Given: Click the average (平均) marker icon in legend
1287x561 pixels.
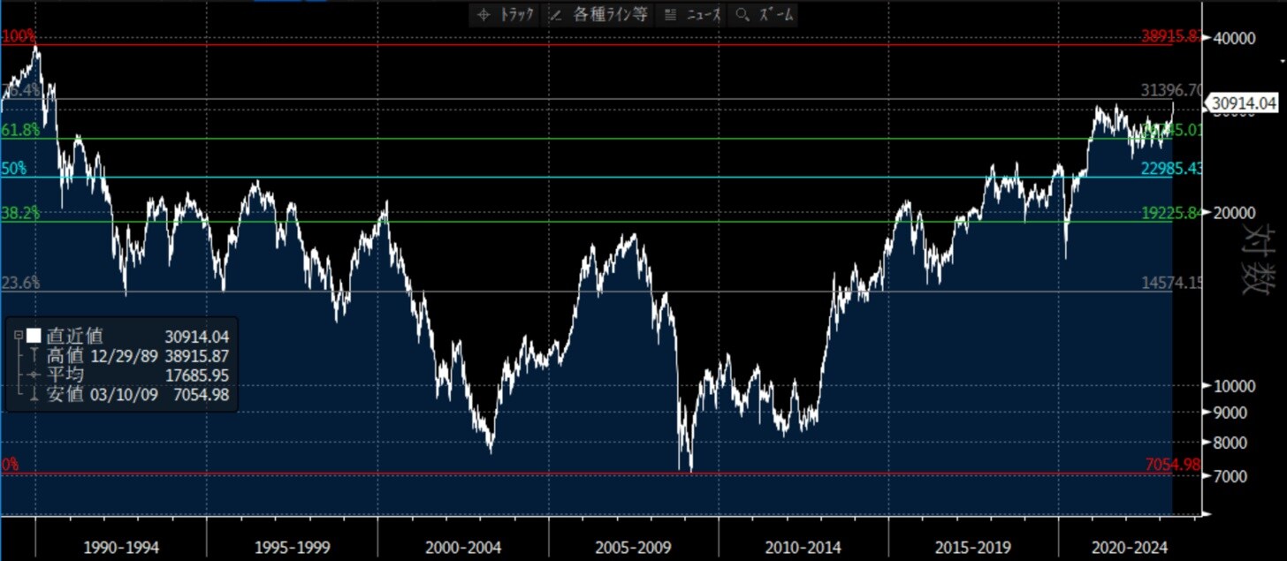Looking at the screenshot, I should 33,375.
